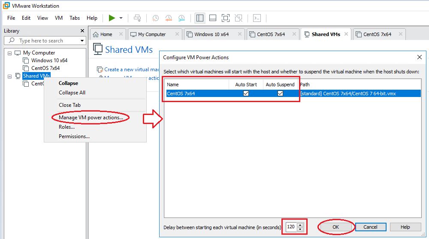Click the Auto Suspend column header
This screenshot has height=239, width=429.
click(x=280, y=85)
